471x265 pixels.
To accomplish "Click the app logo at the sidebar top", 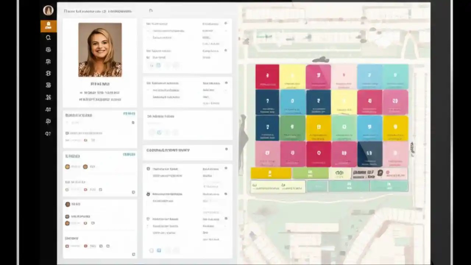I will click(x=48, y=10).
